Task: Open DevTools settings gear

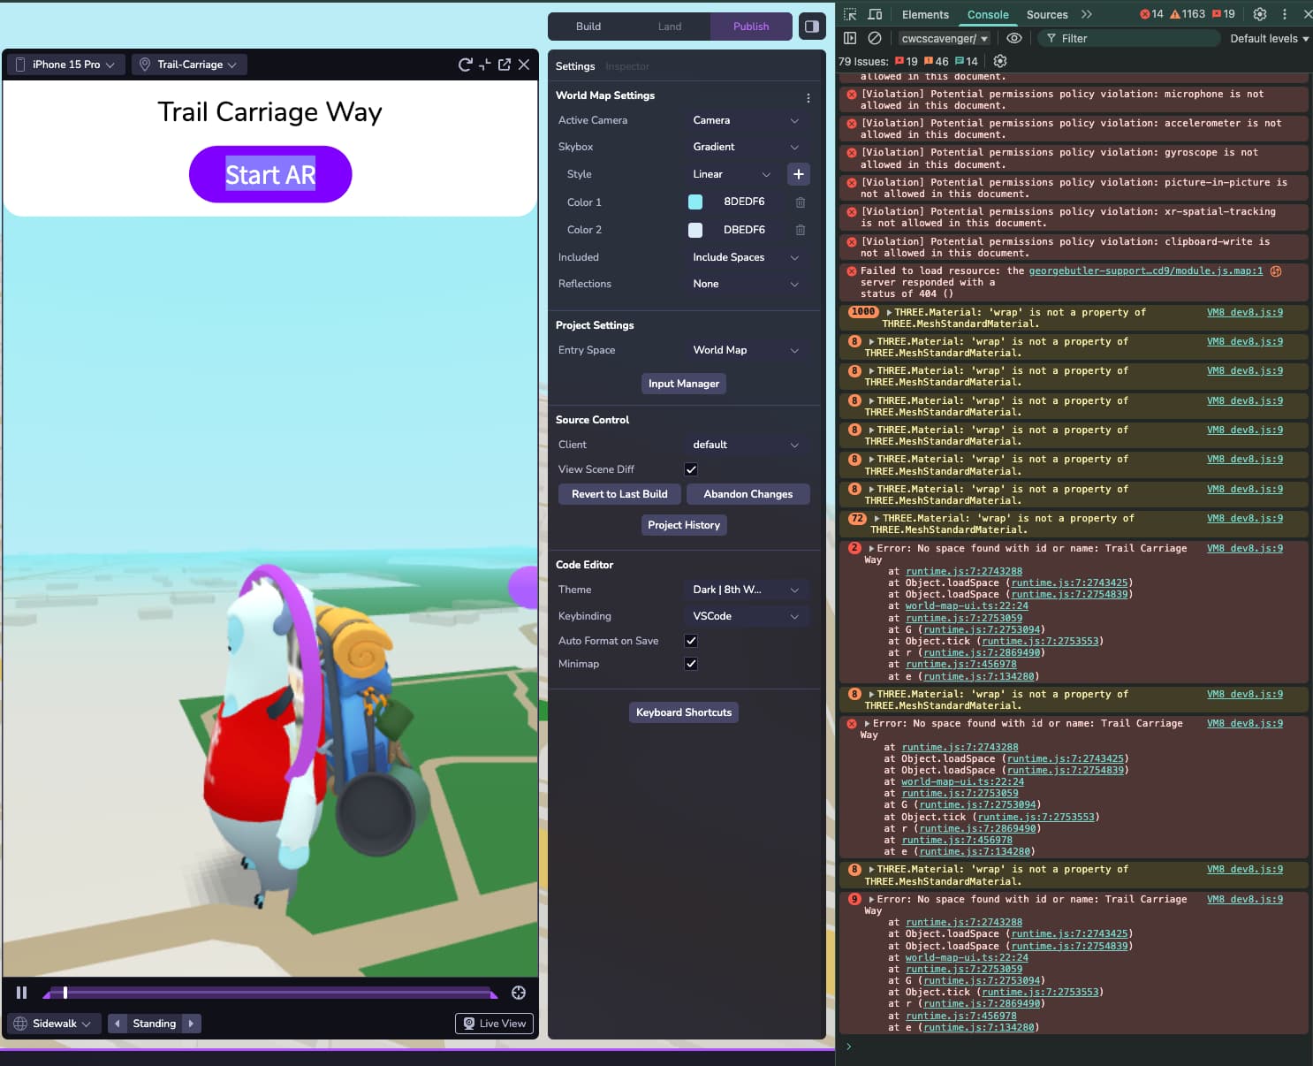Action: (x=1260, y=14)
